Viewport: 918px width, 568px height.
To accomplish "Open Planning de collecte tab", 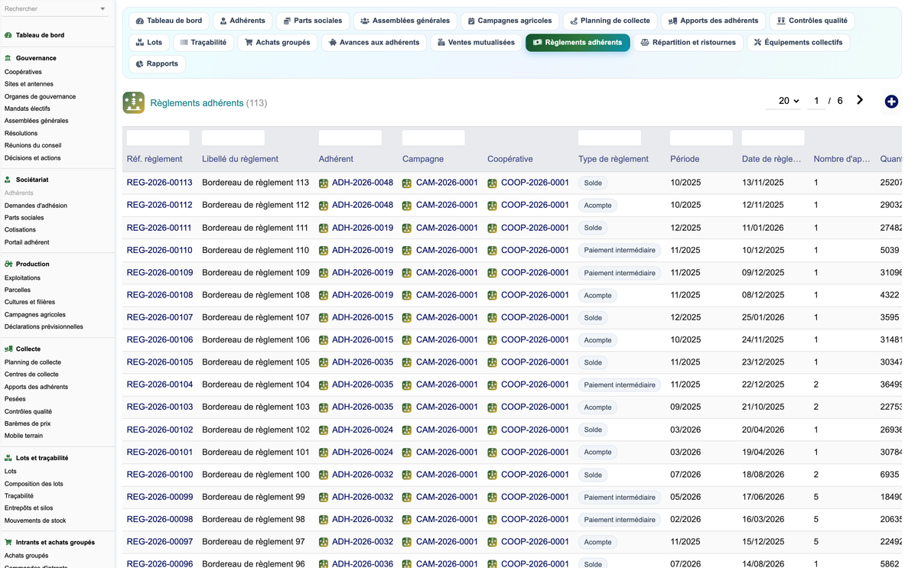I will coord(610,21).
